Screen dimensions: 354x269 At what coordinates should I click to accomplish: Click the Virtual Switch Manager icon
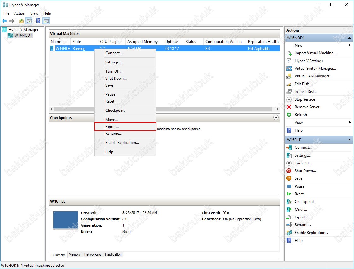(x=289, y=69)
